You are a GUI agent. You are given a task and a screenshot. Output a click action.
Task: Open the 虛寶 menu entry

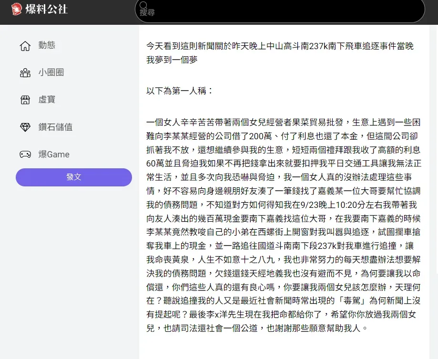click(x=47, y=100)
